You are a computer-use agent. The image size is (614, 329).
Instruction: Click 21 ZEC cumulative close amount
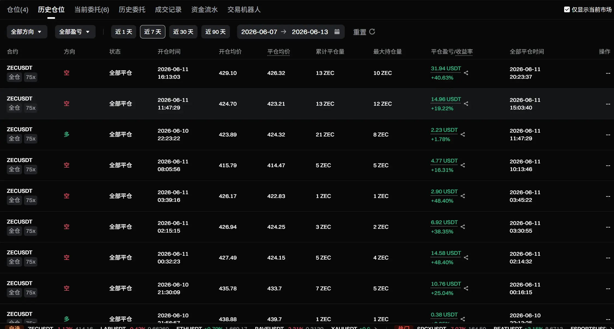point(325,135)
